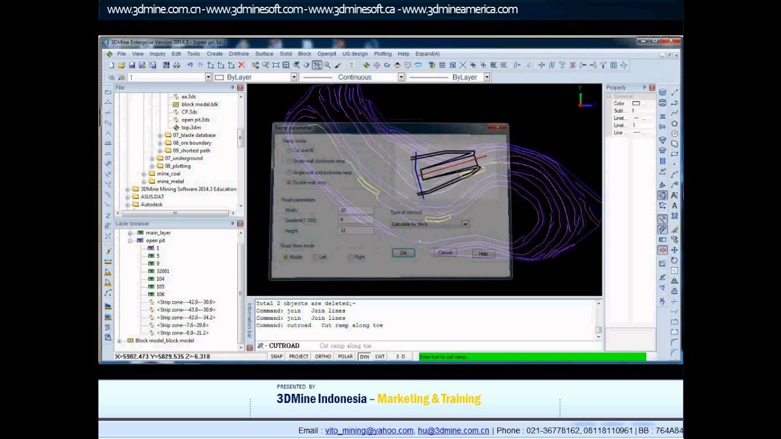Click the Gradient(1:100) input field
781x439 pixels.
(x=356, y=220)
